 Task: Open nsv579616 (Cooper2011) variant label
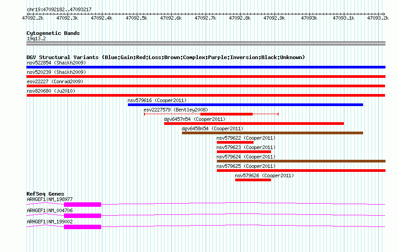[x=157, y=100]
